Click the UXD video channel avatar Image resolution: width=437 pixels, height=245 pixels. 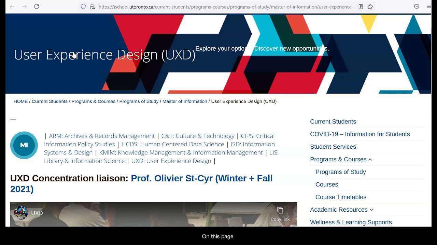(21, 213)
